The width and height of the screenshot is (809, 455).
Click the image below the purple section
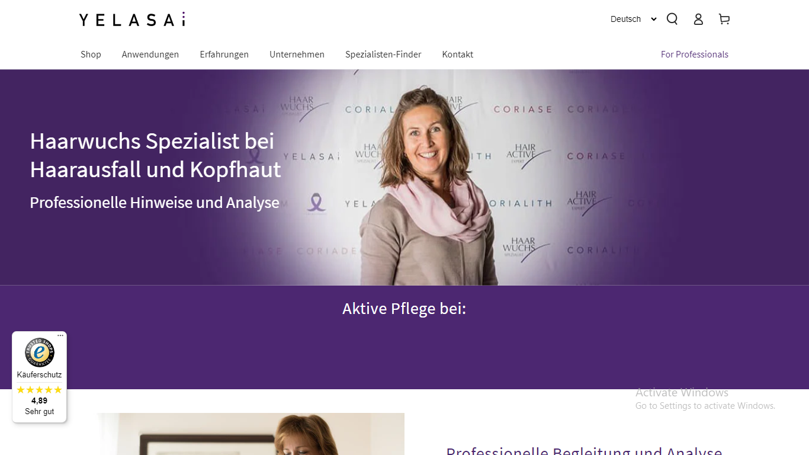(251, 434)
